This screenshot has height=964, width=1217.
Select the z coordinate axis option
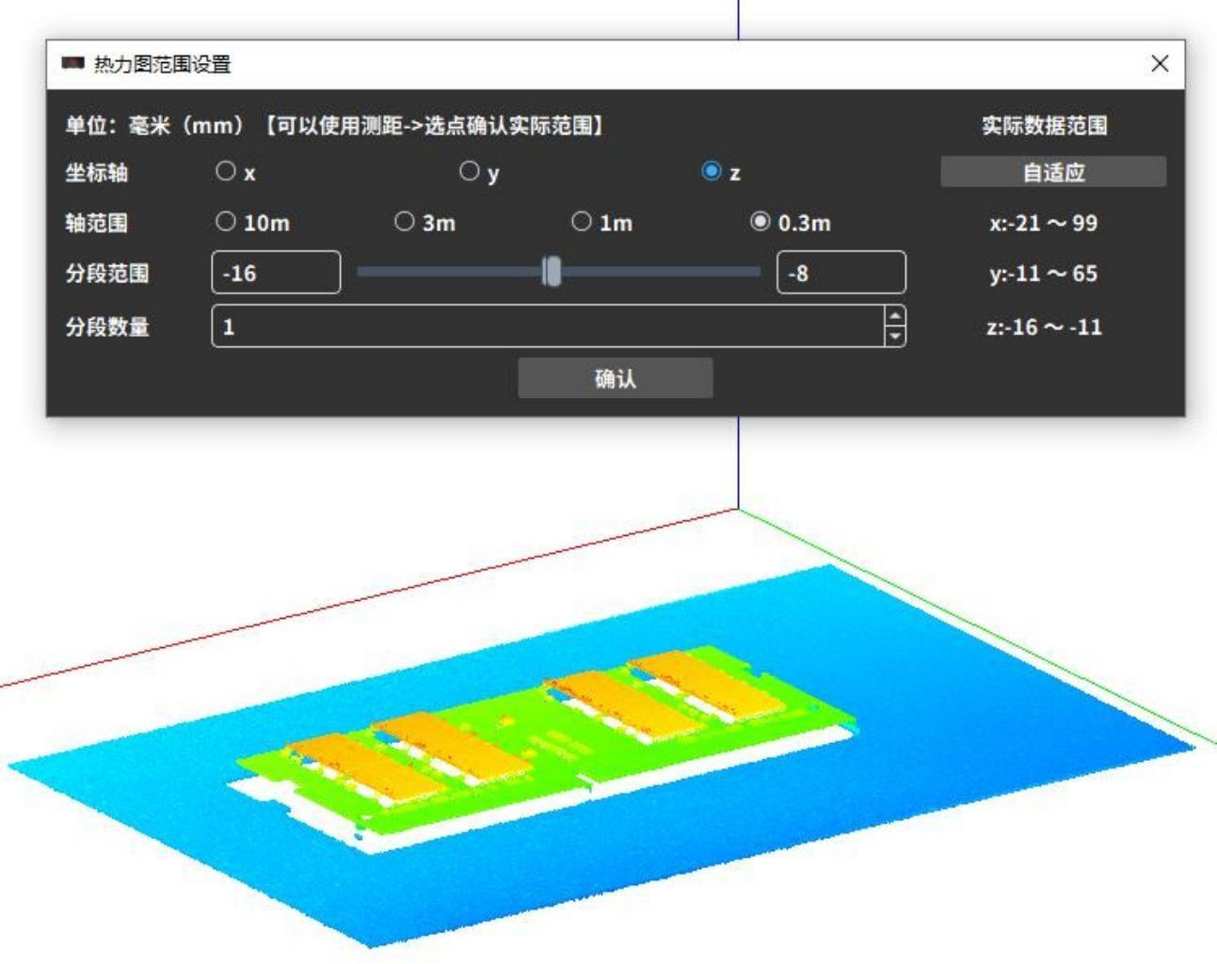(x=712, y=171)
